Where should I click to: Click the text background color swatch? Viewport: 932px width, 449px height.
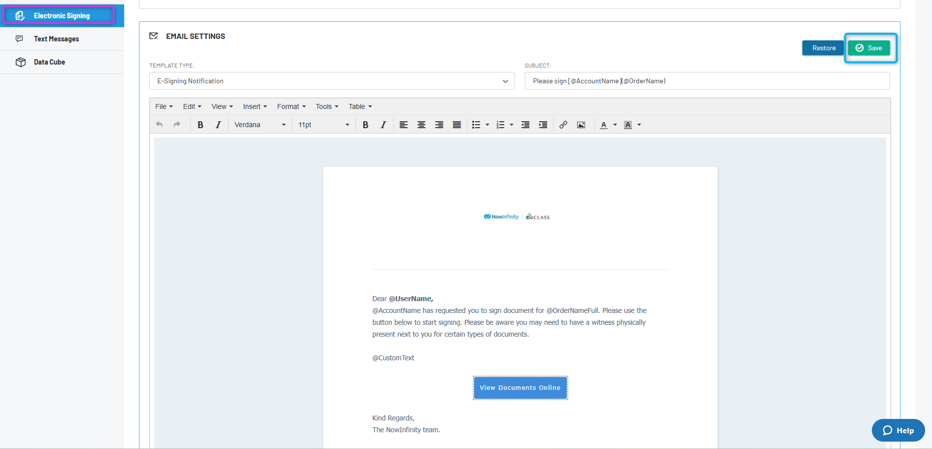coord(628,125)
